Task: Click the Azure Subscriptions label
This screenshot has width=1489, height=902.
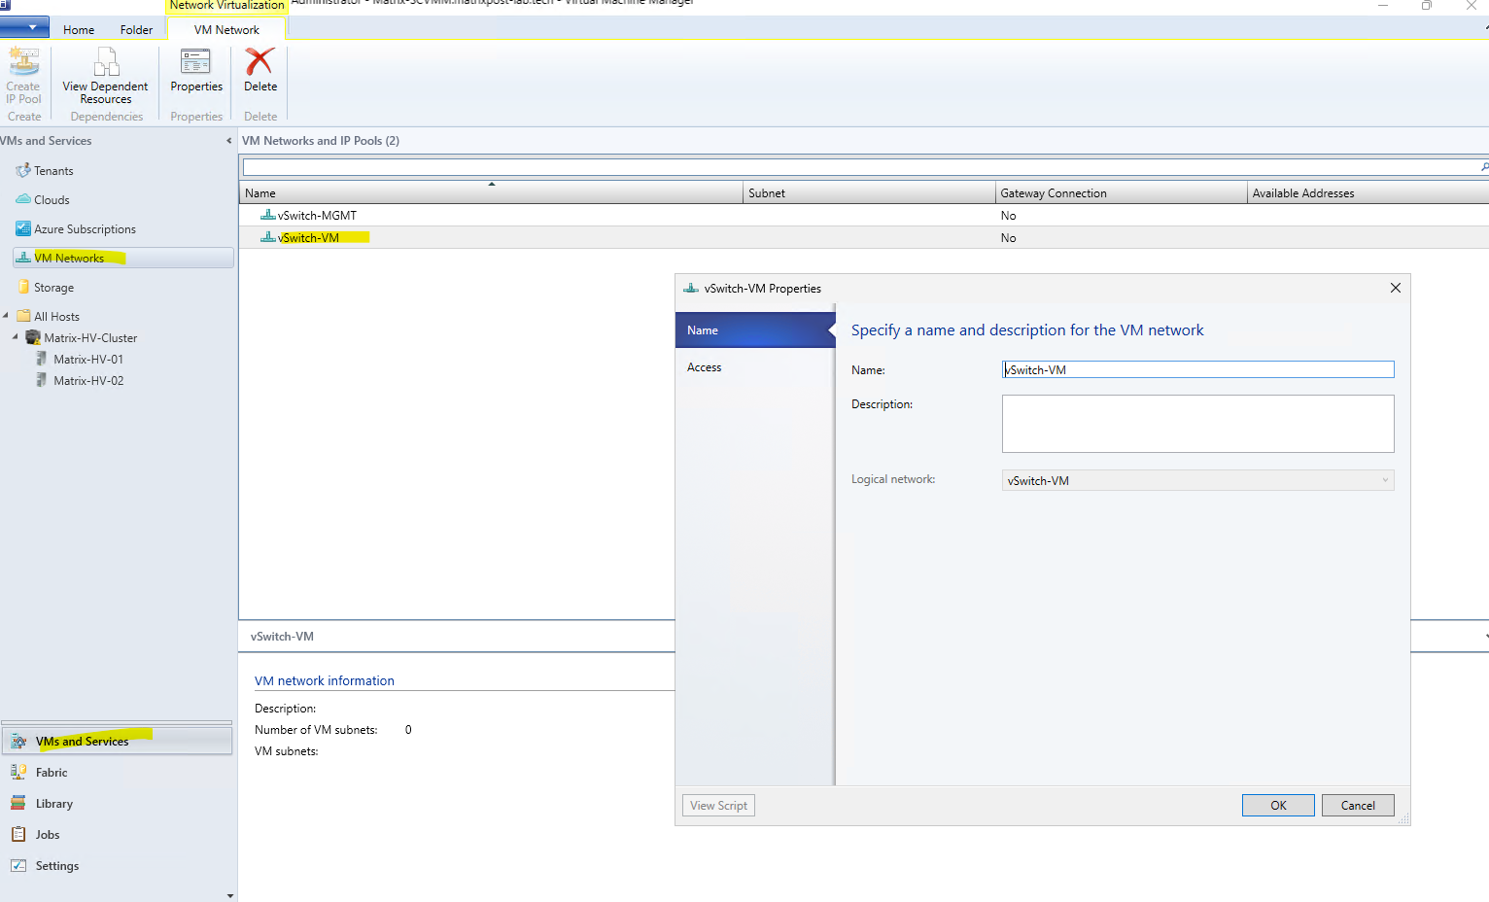Action: pos(85,229)
